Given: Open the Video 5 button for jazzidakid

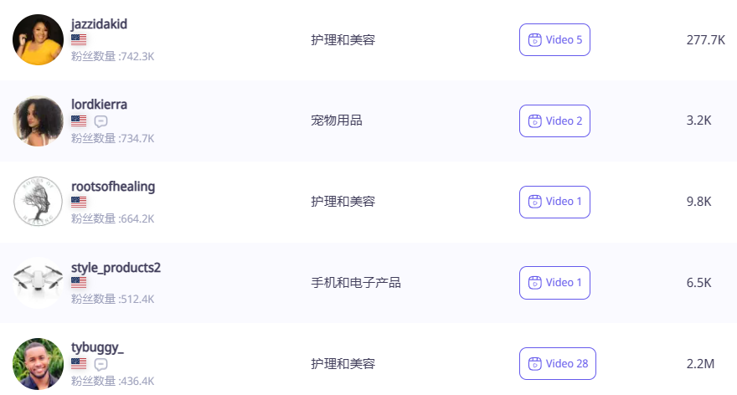Looking at the screenshot, I should (x=554, y=39).
